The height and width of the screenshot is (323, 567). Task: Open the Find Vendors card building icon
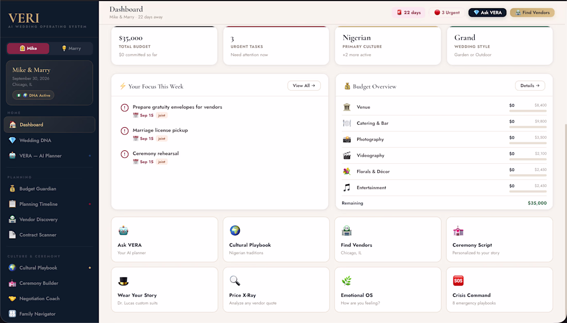click(x=346, y=230)
